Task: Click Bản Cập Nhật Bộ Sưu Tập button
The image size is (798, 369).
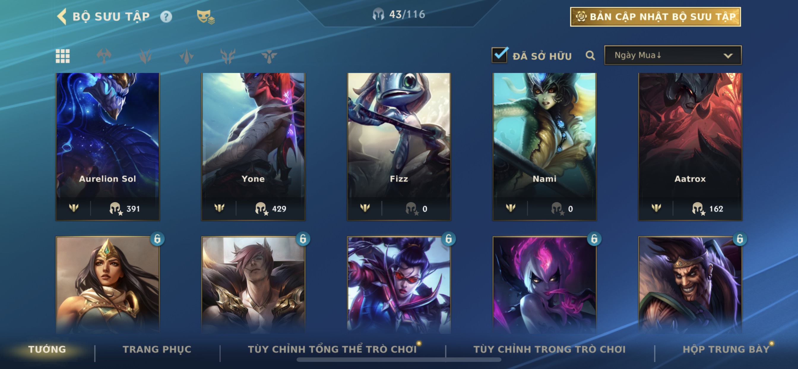Action: click(x=655, y=17)
